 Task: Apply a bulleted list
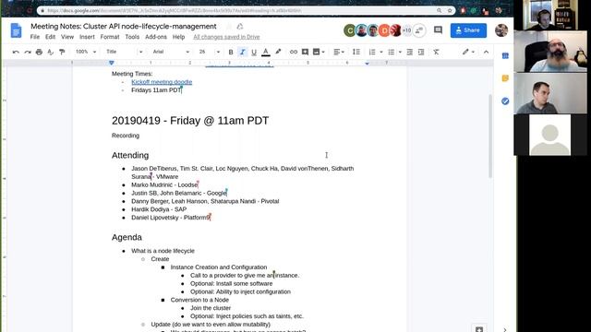(x=391, y=52)
